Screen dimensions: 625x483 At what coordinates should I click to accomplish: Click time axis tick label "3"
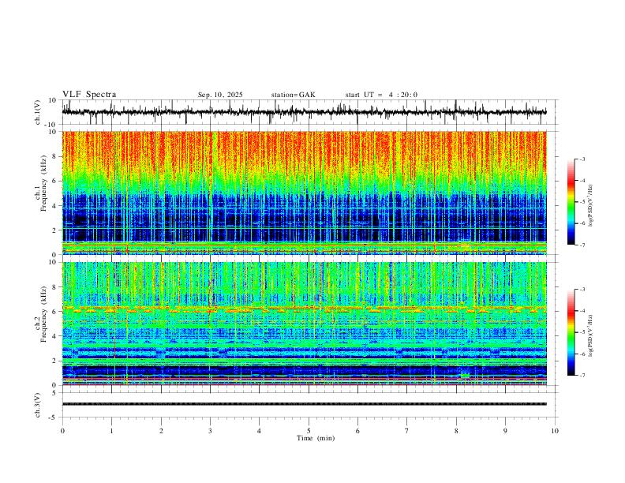click(210, 431)
